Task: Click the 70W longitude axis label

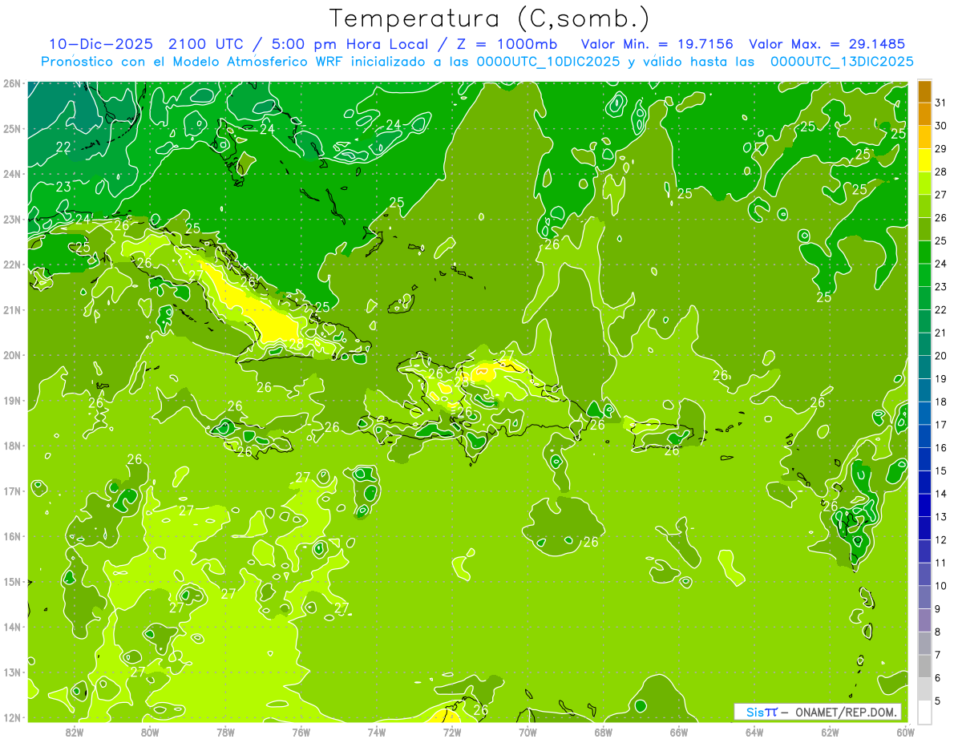Action: pyautogui.click(x=527, y=732)
